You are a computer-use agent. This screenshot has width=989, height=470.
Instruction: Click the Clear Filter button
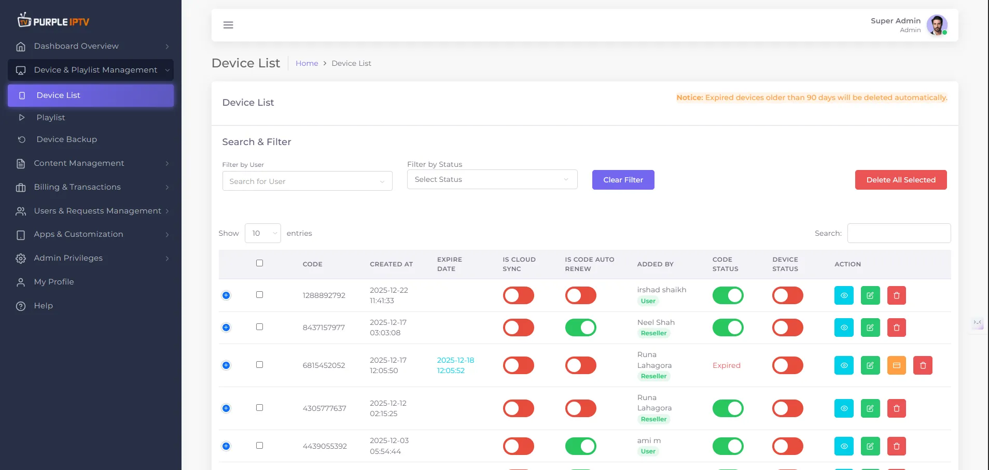click(623, 180)
